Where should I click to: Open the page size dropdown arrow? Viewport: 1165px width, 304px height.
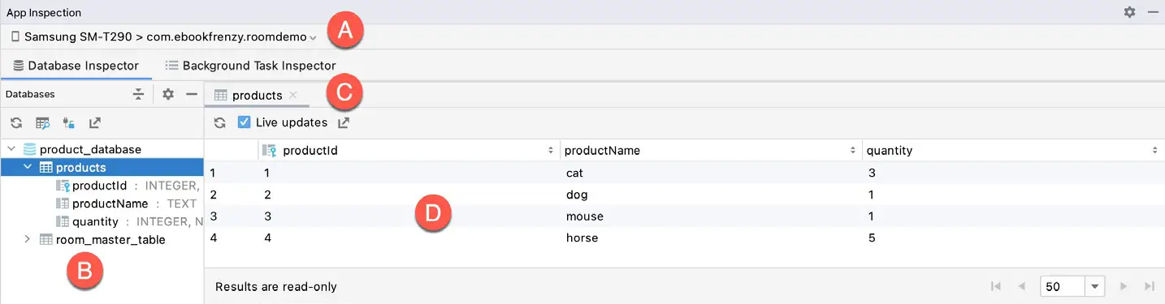1094,287
